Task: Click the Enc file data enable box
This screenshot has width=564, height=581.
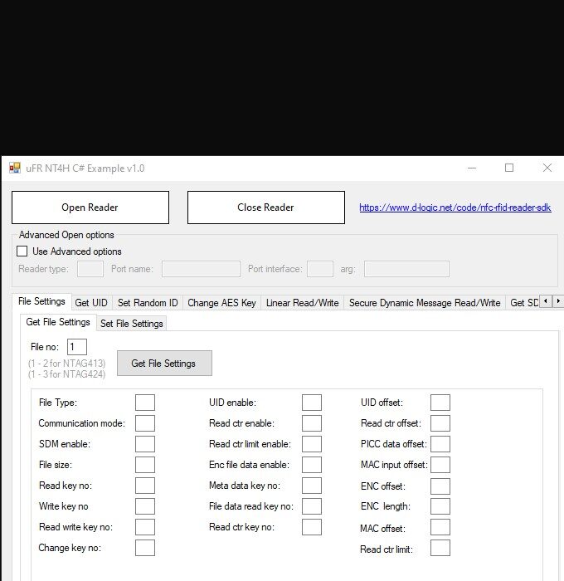Action: pos(311,465)
